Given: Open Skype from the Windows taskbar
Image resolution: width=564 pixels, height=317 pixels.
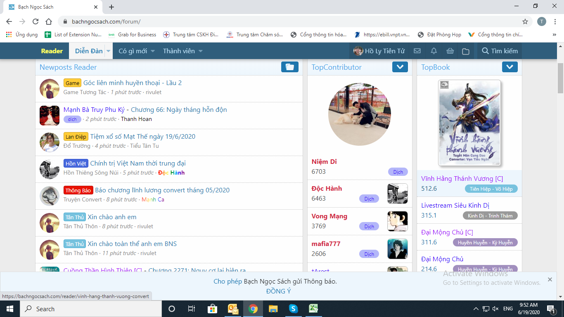Looking at the screenshot, I should pos(293,309).
